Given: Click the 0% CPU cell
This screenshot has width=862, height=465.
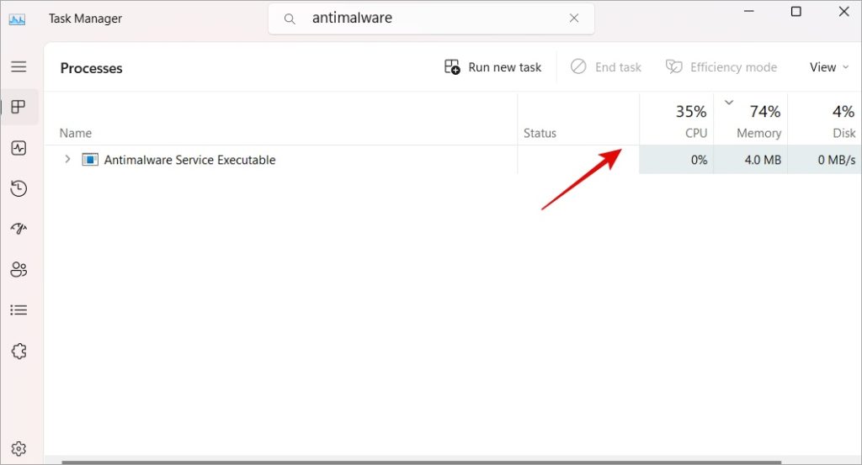Looking at the screenshot, I should [x=677, y=160].
